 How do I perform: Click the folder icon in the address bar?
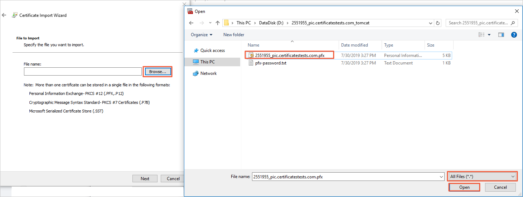pyautogui.click(x=227, y=23)
